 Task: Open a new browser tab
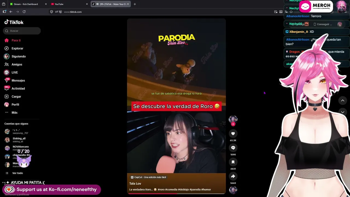click(135, 4)
